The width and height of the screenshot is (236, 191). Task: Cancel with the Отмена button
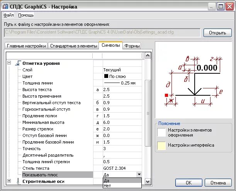click(218, 183)
